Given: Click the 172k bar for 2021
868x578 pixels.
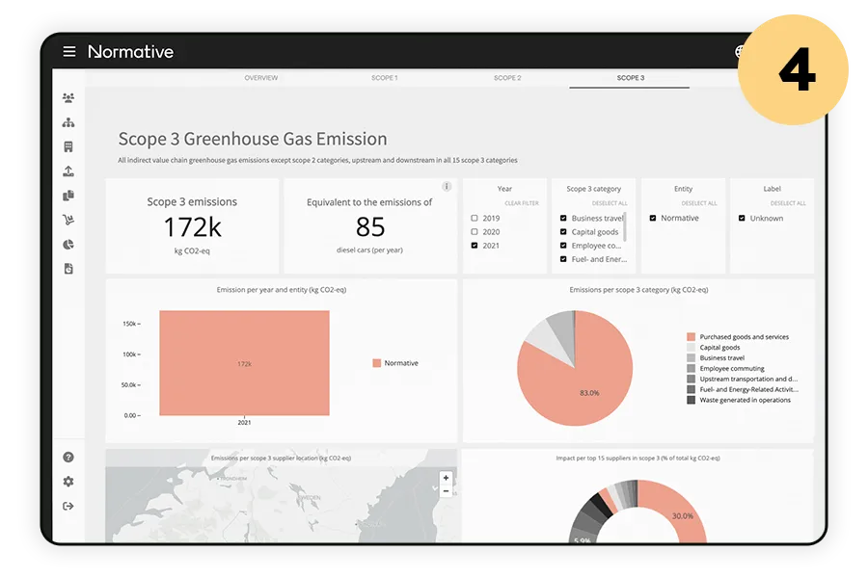Looking at the screenshot, I should pos(244,363).
